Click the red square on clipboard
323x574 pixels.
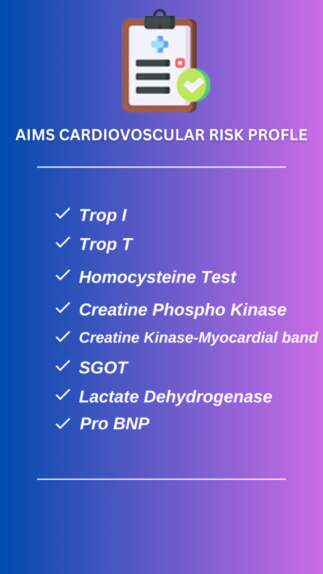click(x=180, y=63)
